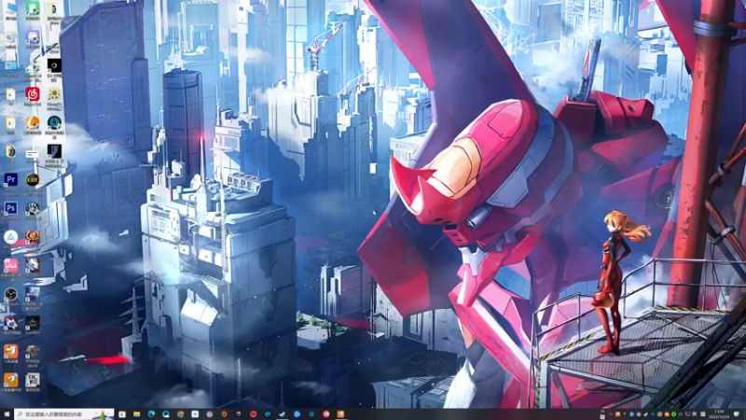
Task: Open the orange square taskbar app
Action: (340, 414)
